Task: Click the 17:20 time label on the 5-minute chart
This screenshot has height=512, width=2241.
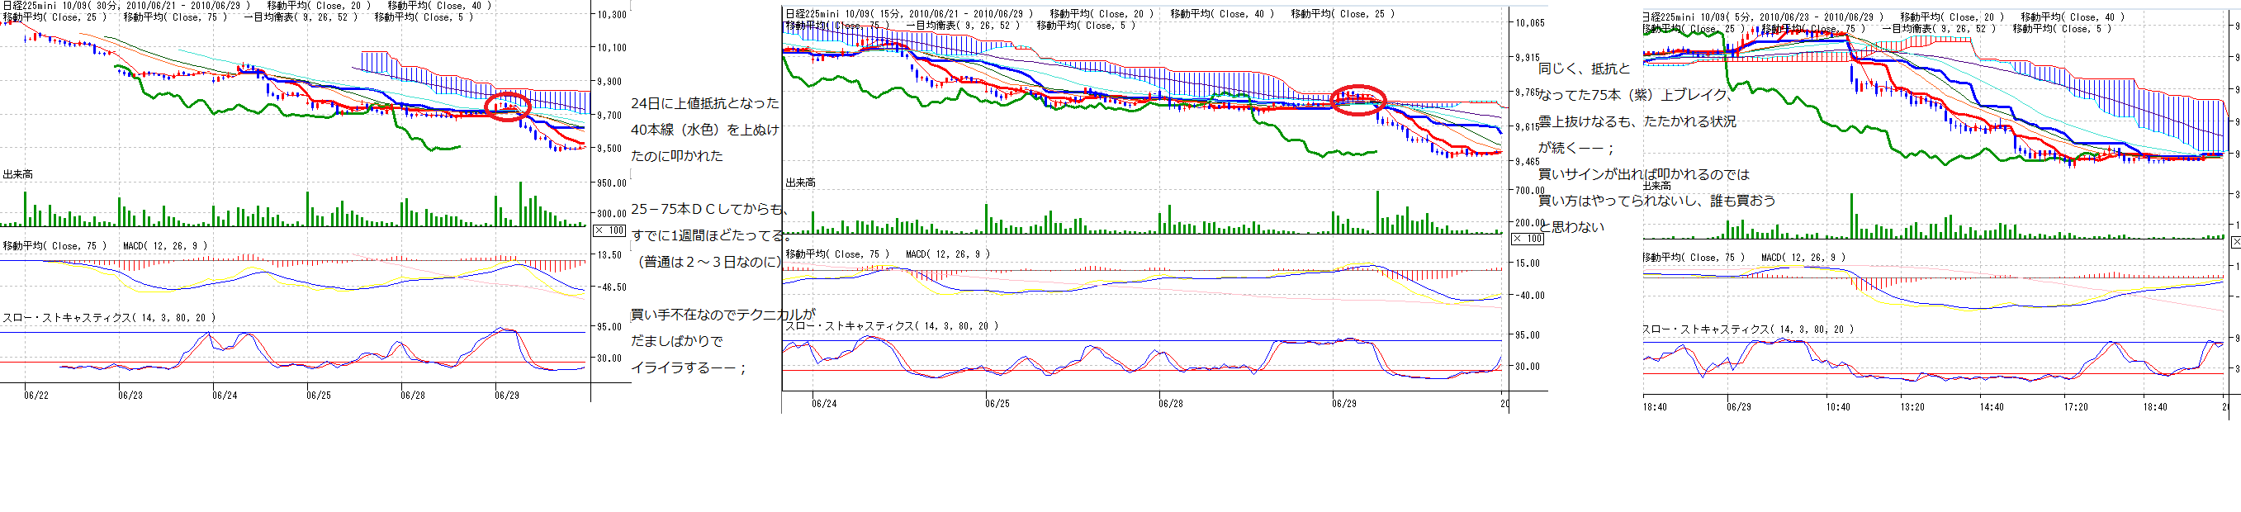Action: (2076, 406)
